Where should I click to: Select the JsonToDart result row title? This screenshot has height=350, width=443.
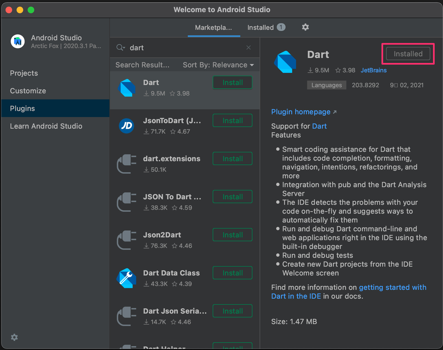click(172, 121)
